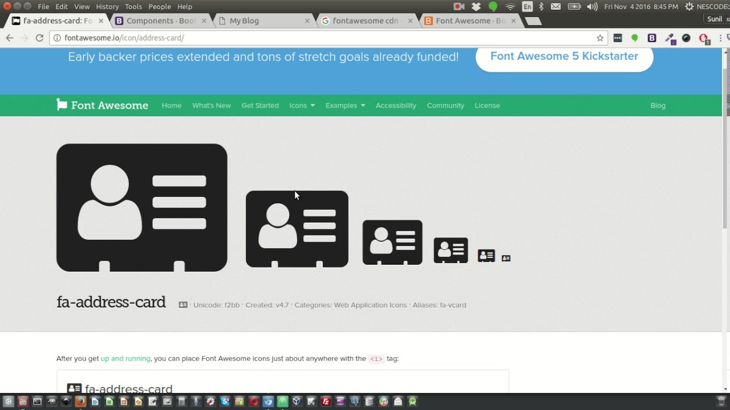The image size is (730, 410).
Task: Expand the Icons dropdown in navbar
Action: pos(302,105)
